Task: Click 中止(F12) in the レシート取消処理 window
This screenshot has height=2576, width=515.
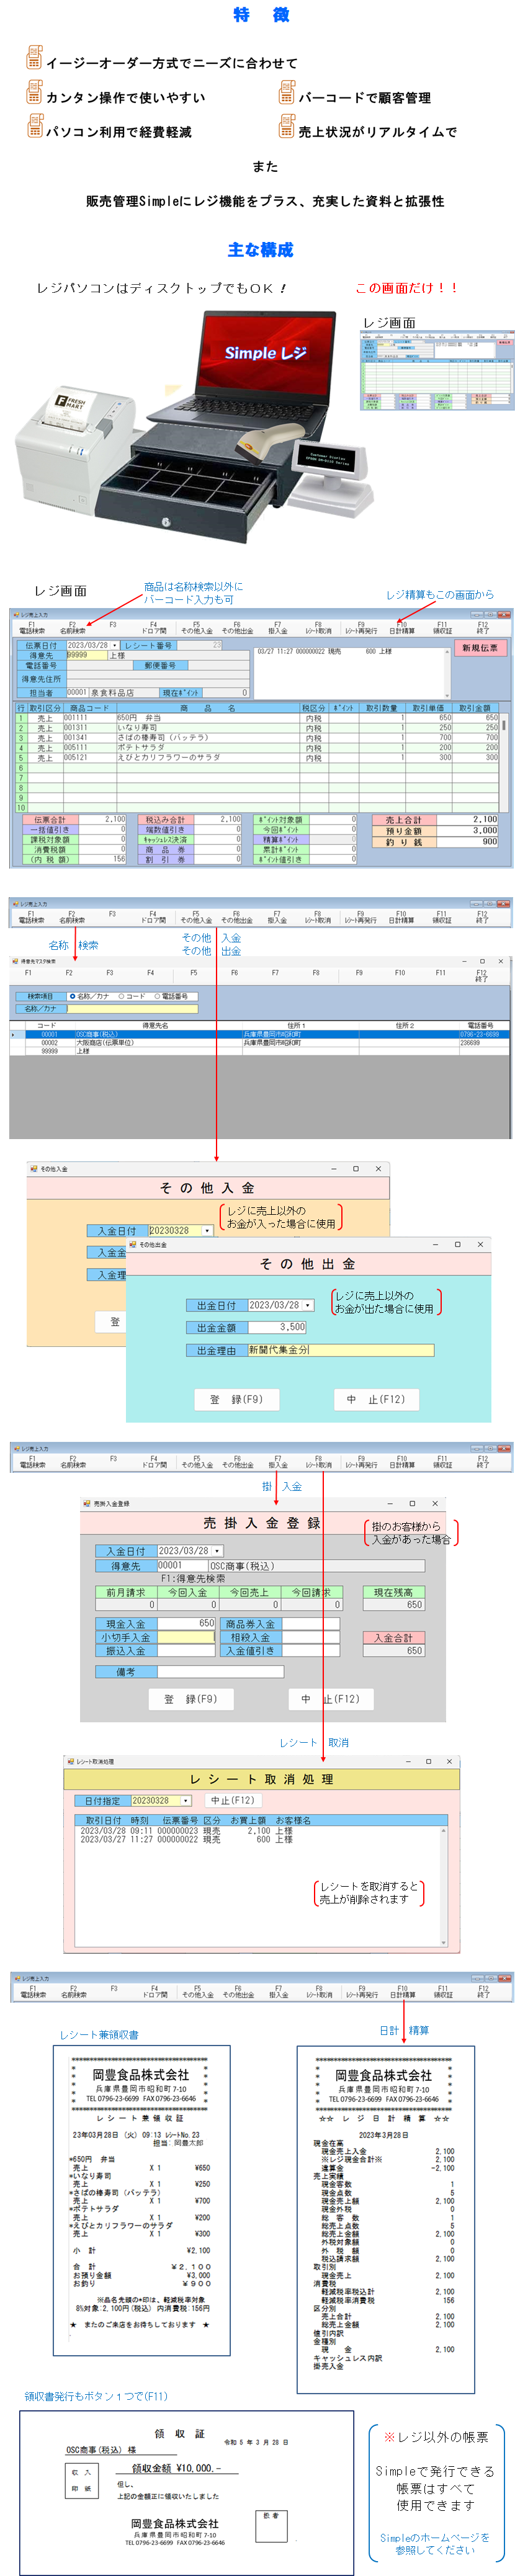Action: click(x=232, y=1800)
